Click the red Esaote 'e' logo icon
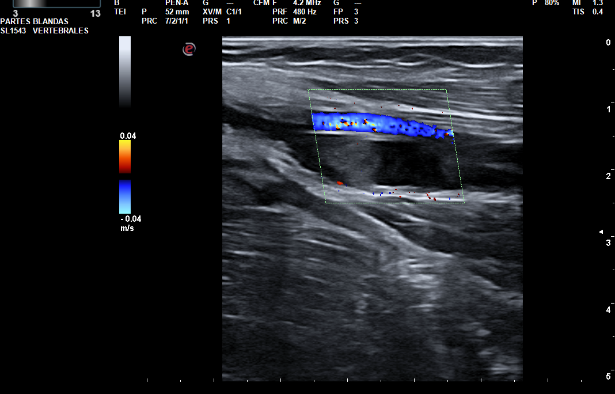 coord(189,50)
